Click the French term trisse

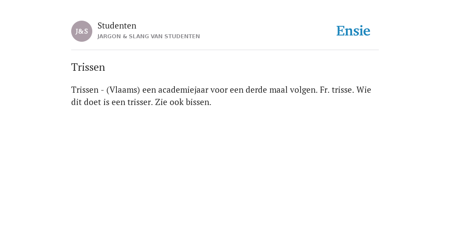coord(343,90)
